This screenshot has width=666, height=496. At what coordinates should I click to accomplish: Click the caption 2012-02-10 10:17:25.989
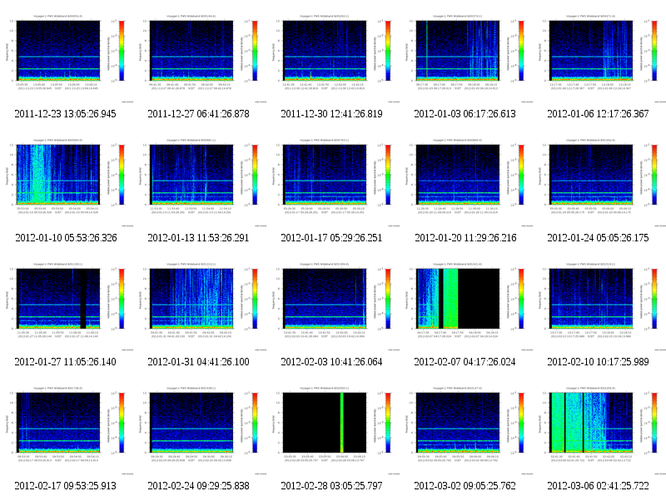point(598,362)
